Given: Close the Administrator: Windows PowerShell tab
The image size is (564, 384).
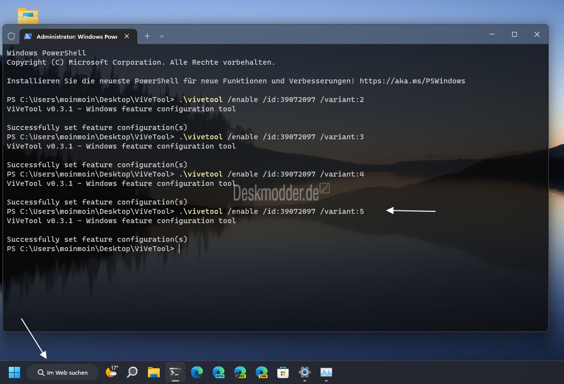Looking at the screenshot, I should click(x=126, y=36).
